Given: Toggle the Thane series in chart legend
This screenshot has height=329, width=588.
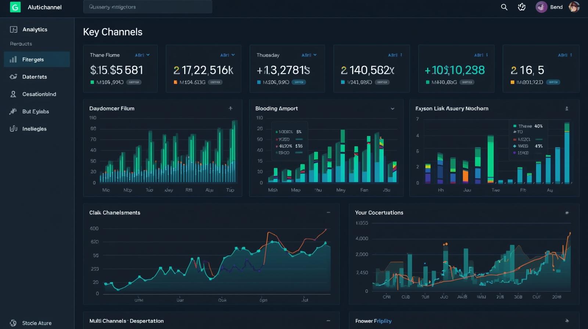Looking at the screenshot, I should (x=525, y=126).
